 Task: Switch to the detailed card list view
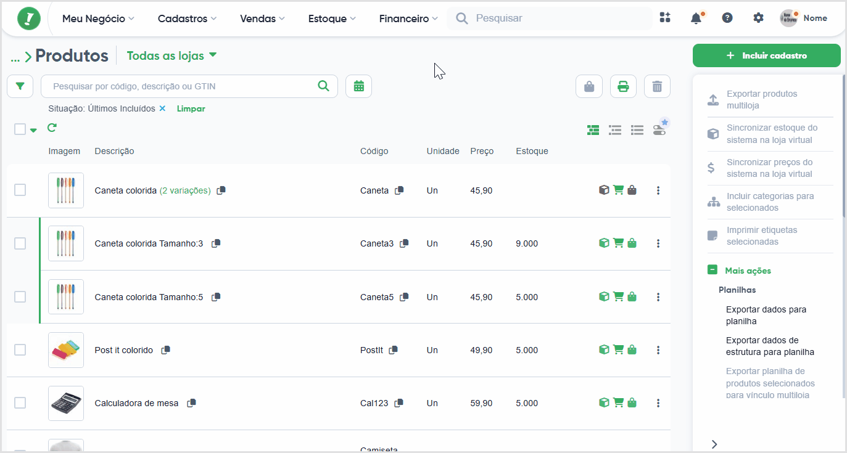593,130
